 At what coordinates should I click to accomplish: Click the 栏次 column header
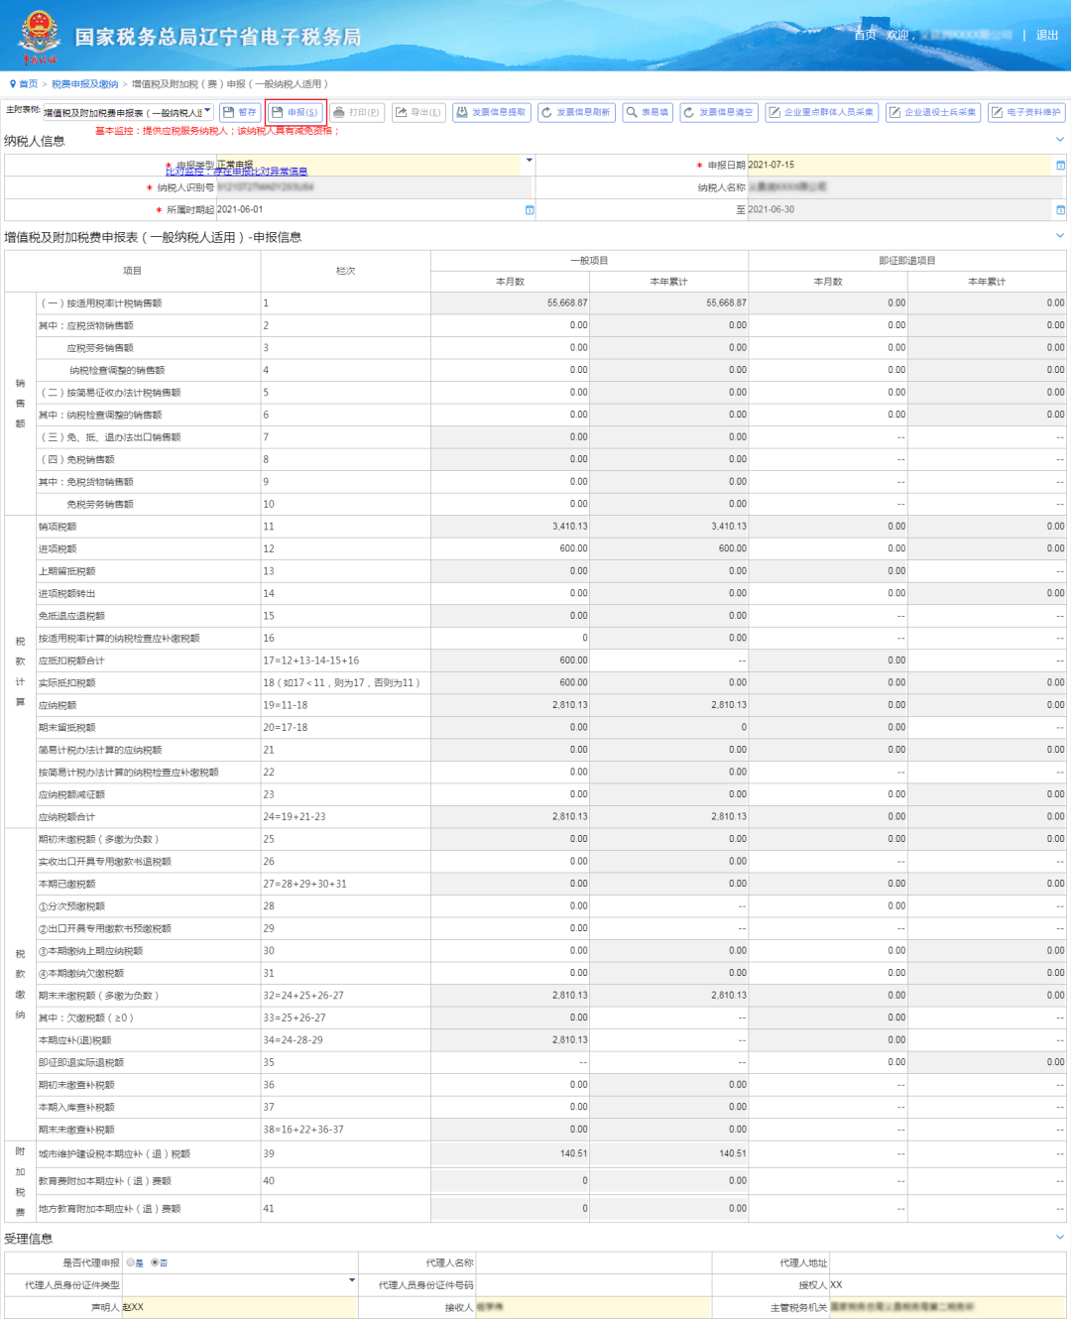point(345,271)
